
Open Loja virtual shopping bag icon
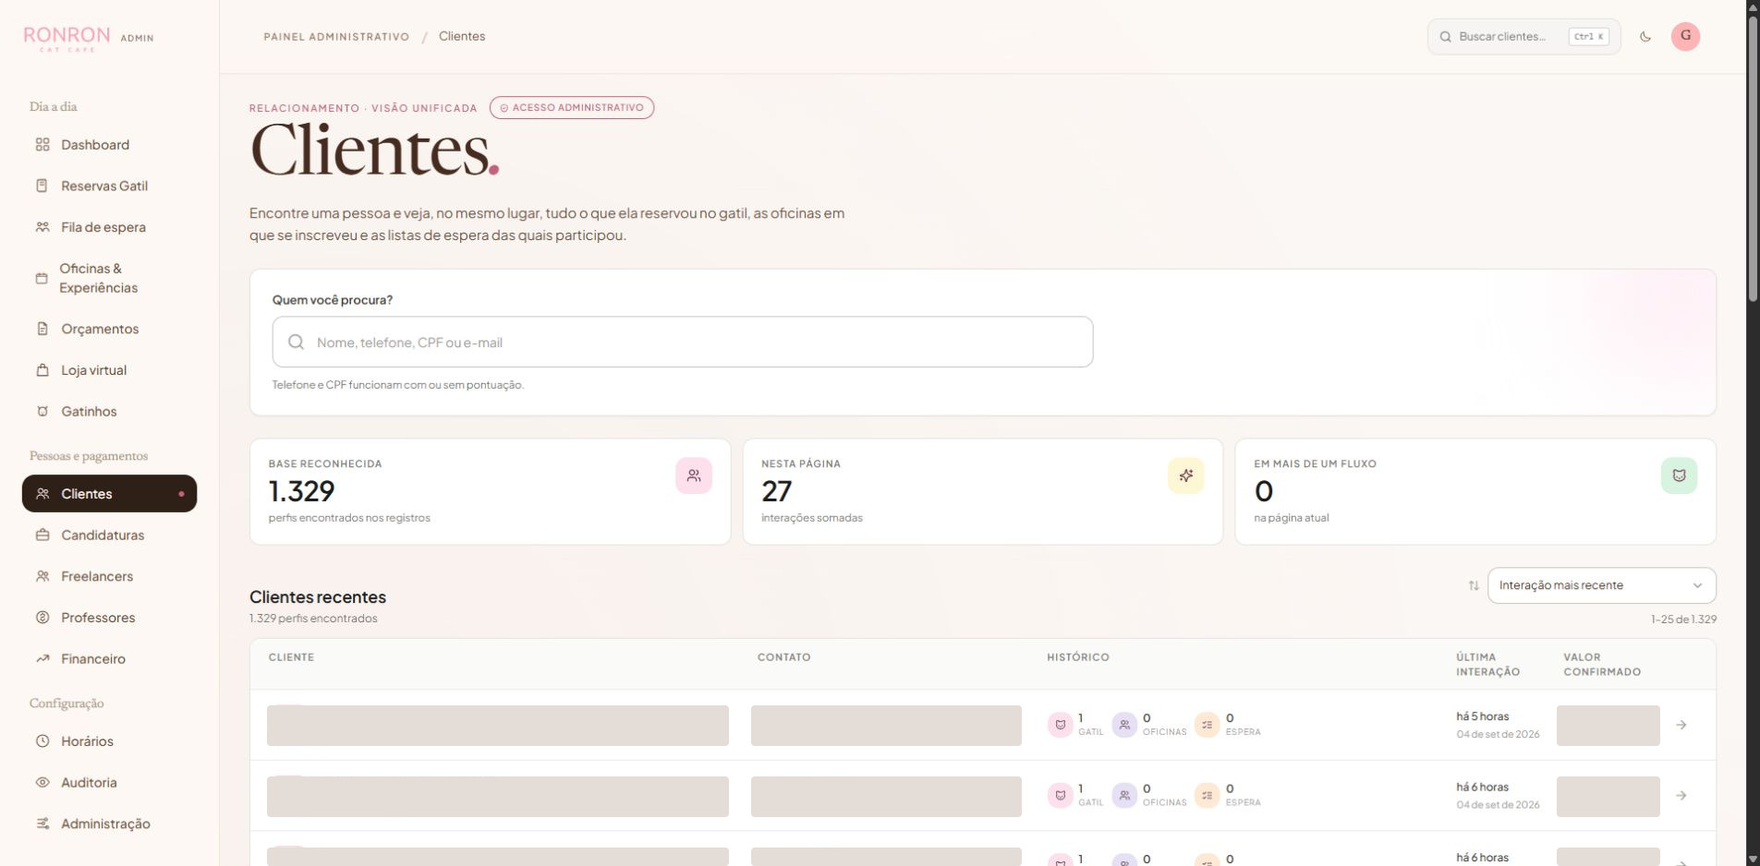[42, 370]
